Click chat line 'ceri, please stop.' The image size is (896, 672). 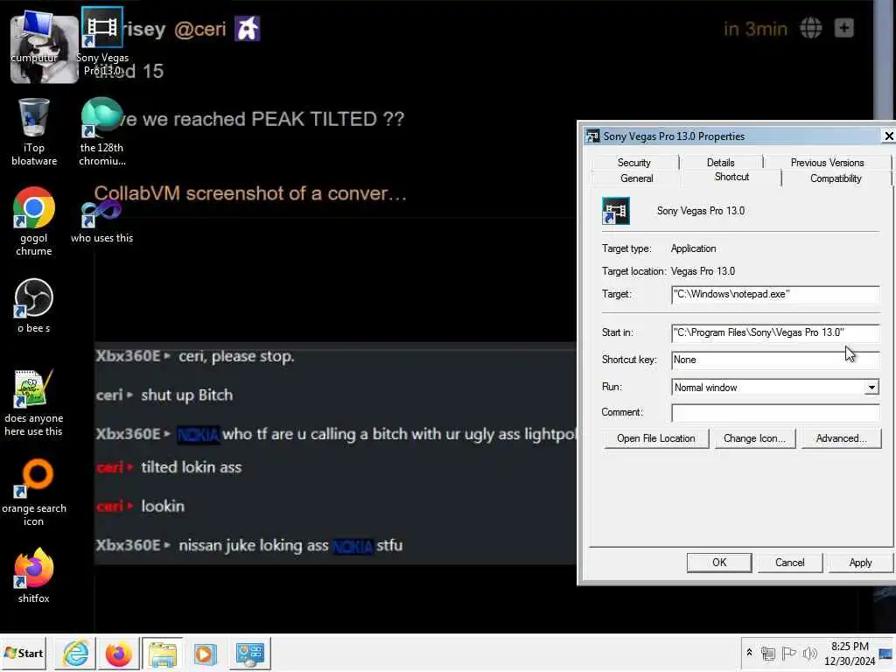coord(236,356)
